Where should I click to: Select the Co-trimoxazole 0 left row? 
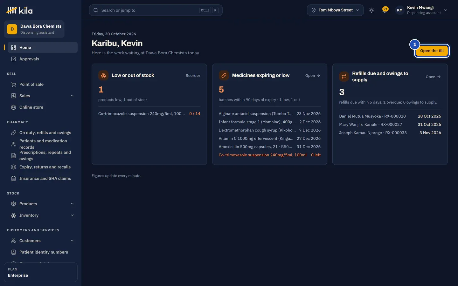(x=270, y=155)
